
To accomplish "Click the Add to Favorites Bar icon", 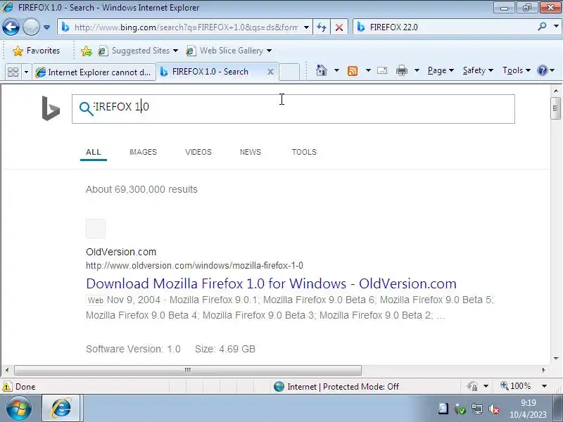I will tap(86, 51).
